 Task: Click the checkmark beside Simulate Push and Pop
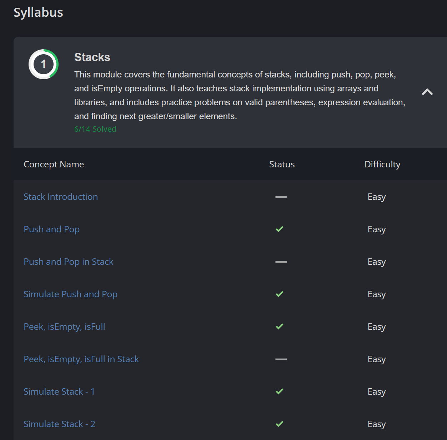(x=280, y=294)
